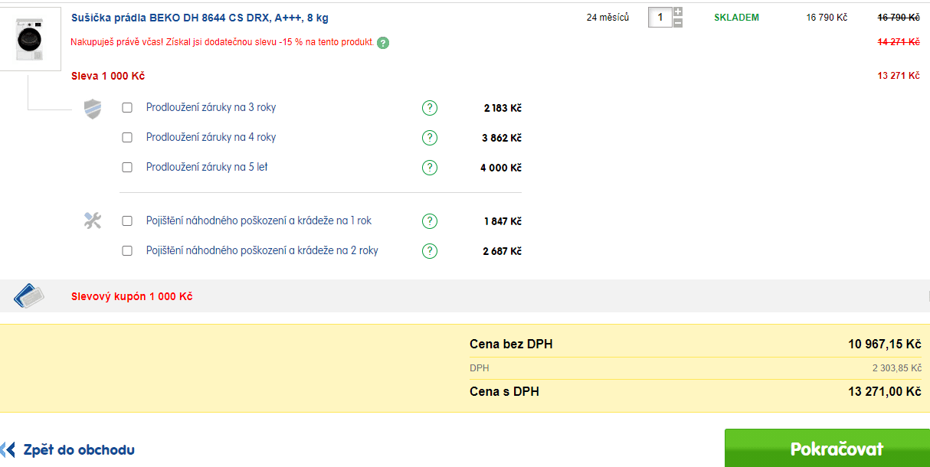Open help icon for 2-year damage insurance
This screenshot has width=930, height=467.
tap(430, 250)
